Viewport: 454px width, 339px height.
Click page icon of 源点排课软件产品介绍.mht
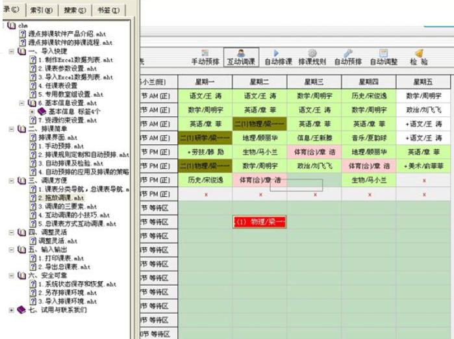[23, 34]
